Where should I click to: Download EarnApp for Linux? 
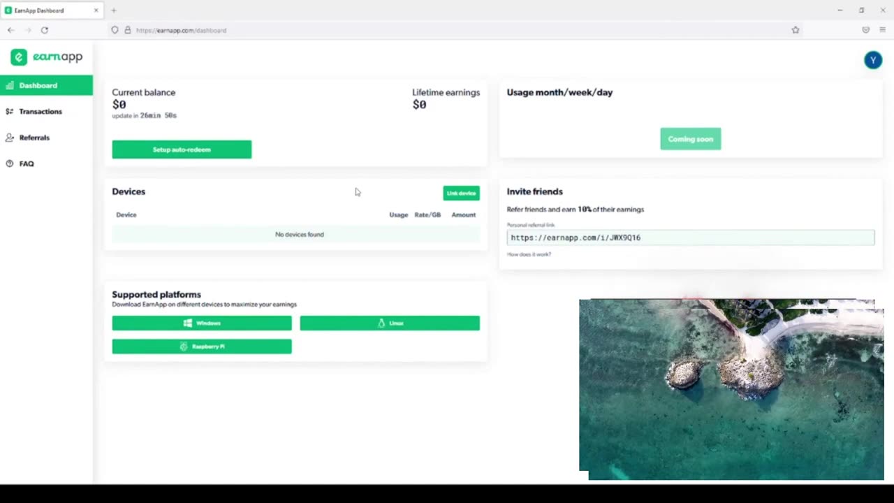click(390, 323)
